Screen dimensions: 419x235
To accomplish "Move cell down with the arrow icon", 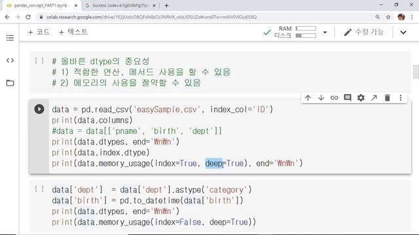I will click(x=321, y=98).
